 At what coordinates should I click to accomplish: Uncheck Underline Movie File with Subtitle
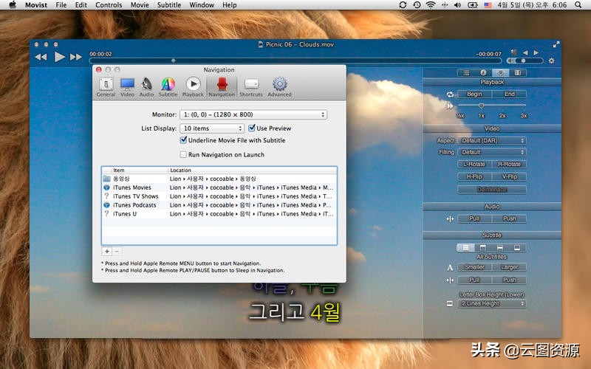click(184, 140)
